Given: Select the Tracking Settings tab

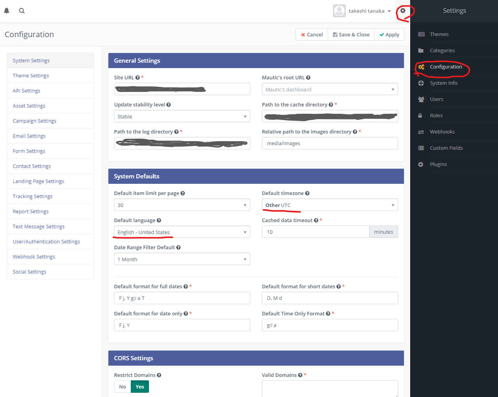Looking at the screenshot, I should tap(33, 196).
